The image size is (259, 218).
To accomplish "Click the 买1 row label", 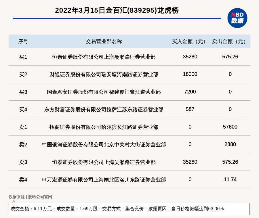I will tap(23, 57).
